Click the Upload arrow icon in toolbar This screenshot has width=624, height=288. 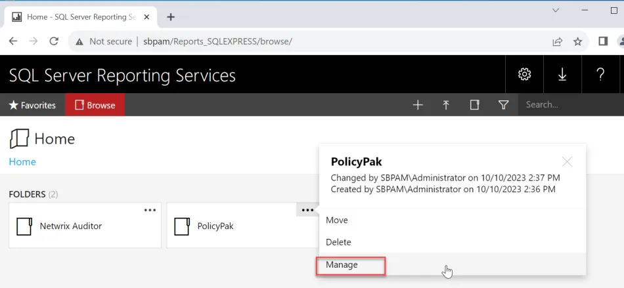click(x=446, y=105)
